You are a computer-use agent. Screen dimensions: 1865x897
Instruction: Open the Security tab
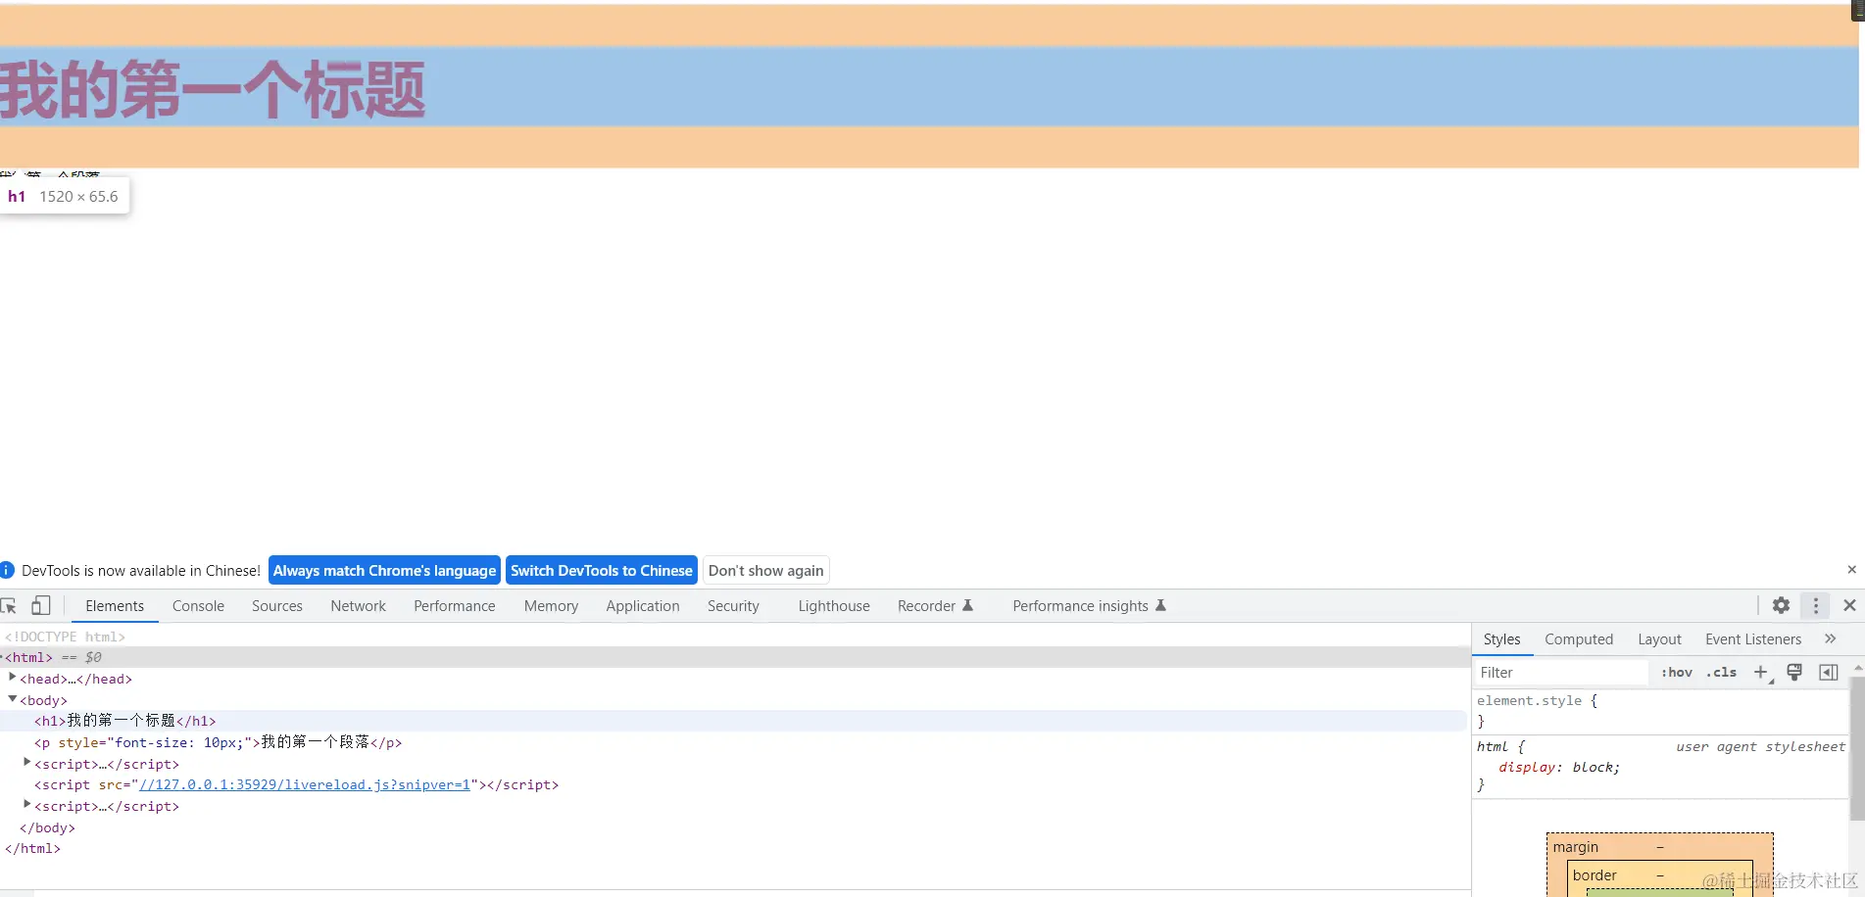733,606
